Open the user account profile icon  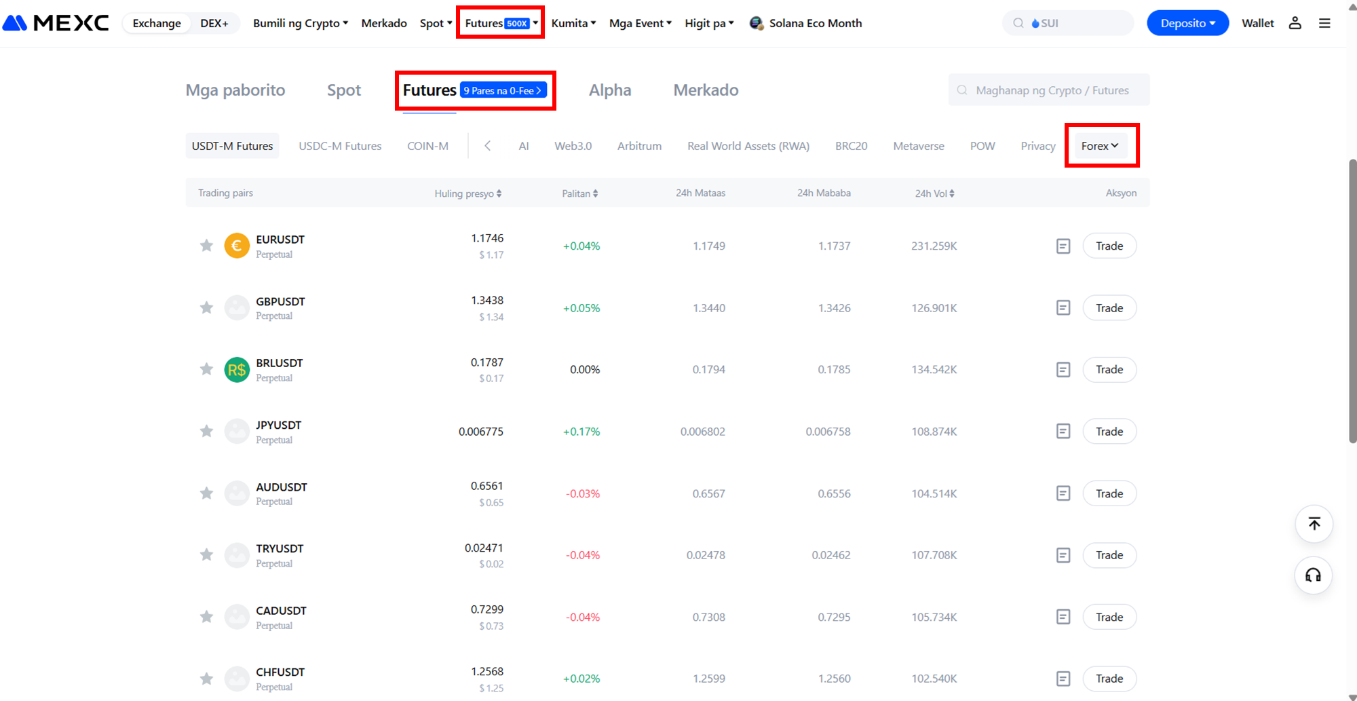(x=1295, y=23)
